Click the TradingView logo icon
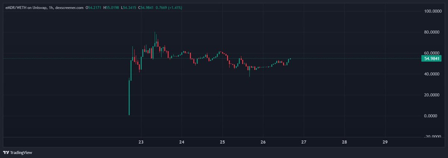 (6, 152)
